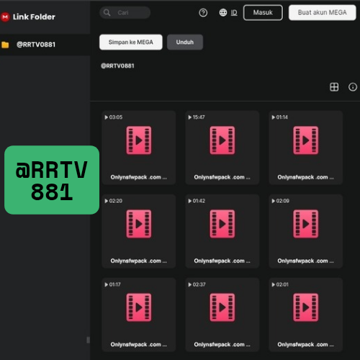Open the video with duration 01:14

(305, 148)
